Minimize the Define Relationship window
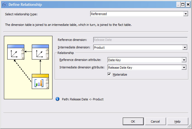Viewport: 192px width, 129px height. pyautogui.click(x=178, y=4)
